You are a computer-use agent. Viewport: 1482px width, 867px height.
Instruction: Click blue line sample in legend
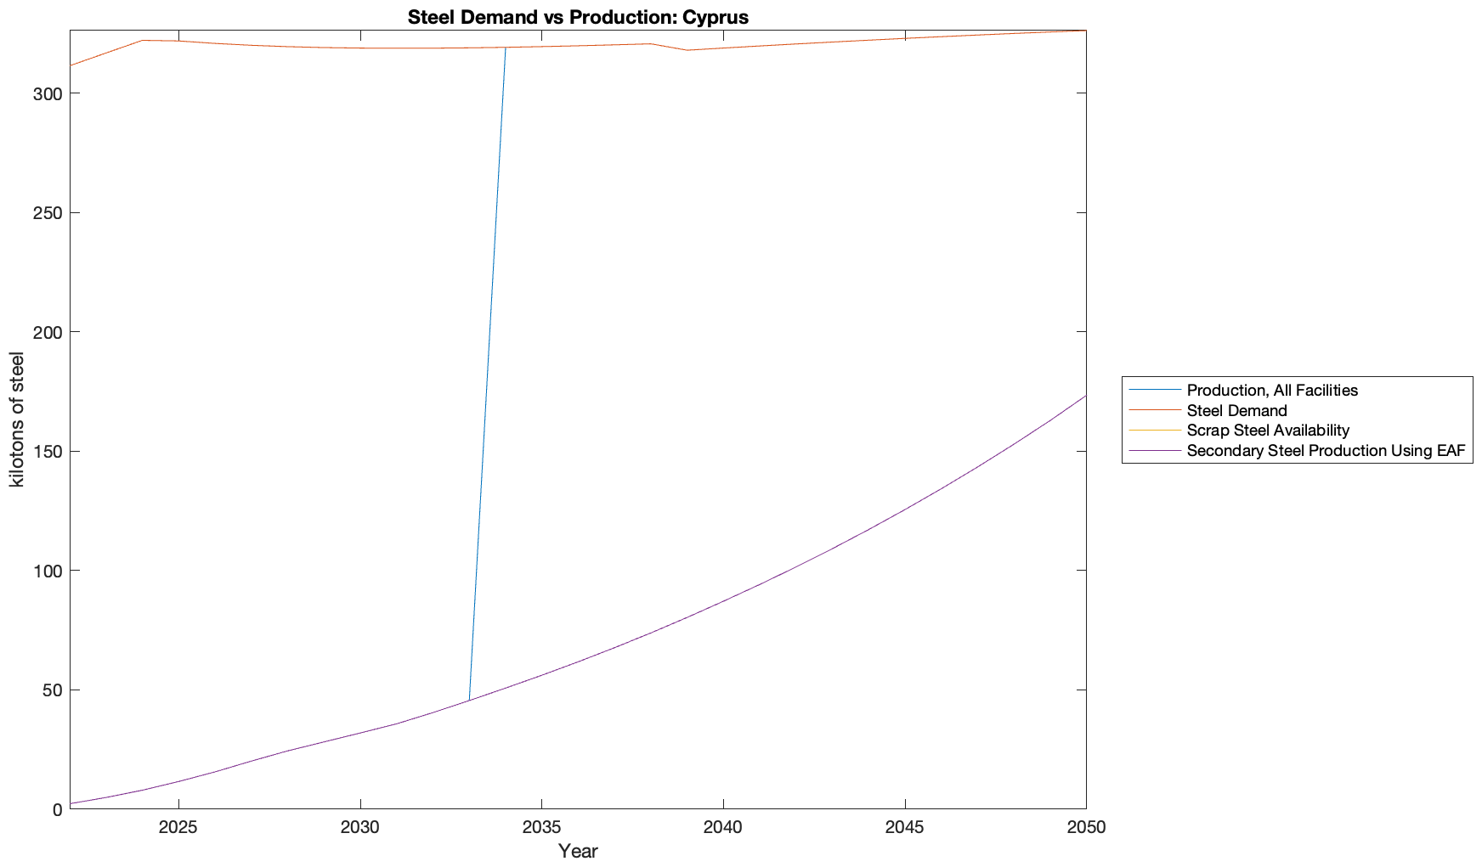pyautogui.click(x=1155, y=391)
